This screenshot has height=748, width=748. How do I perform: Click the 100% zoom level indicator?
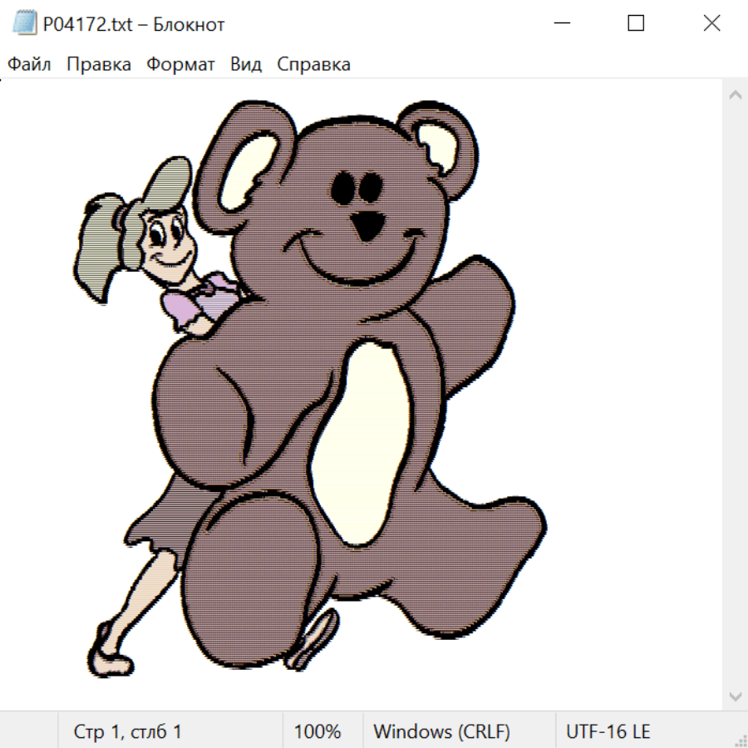(317, 731)
